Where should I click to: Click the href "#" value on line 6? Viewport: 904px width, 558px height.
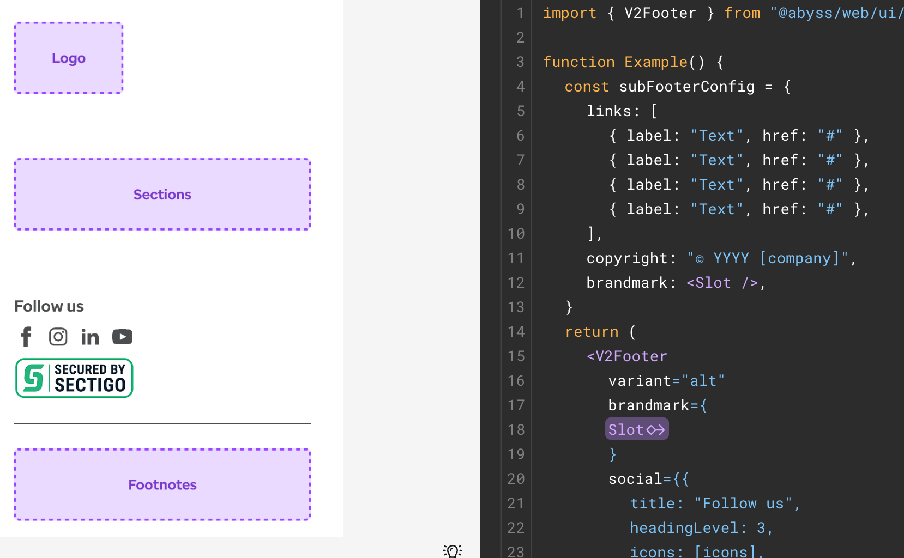830,135
